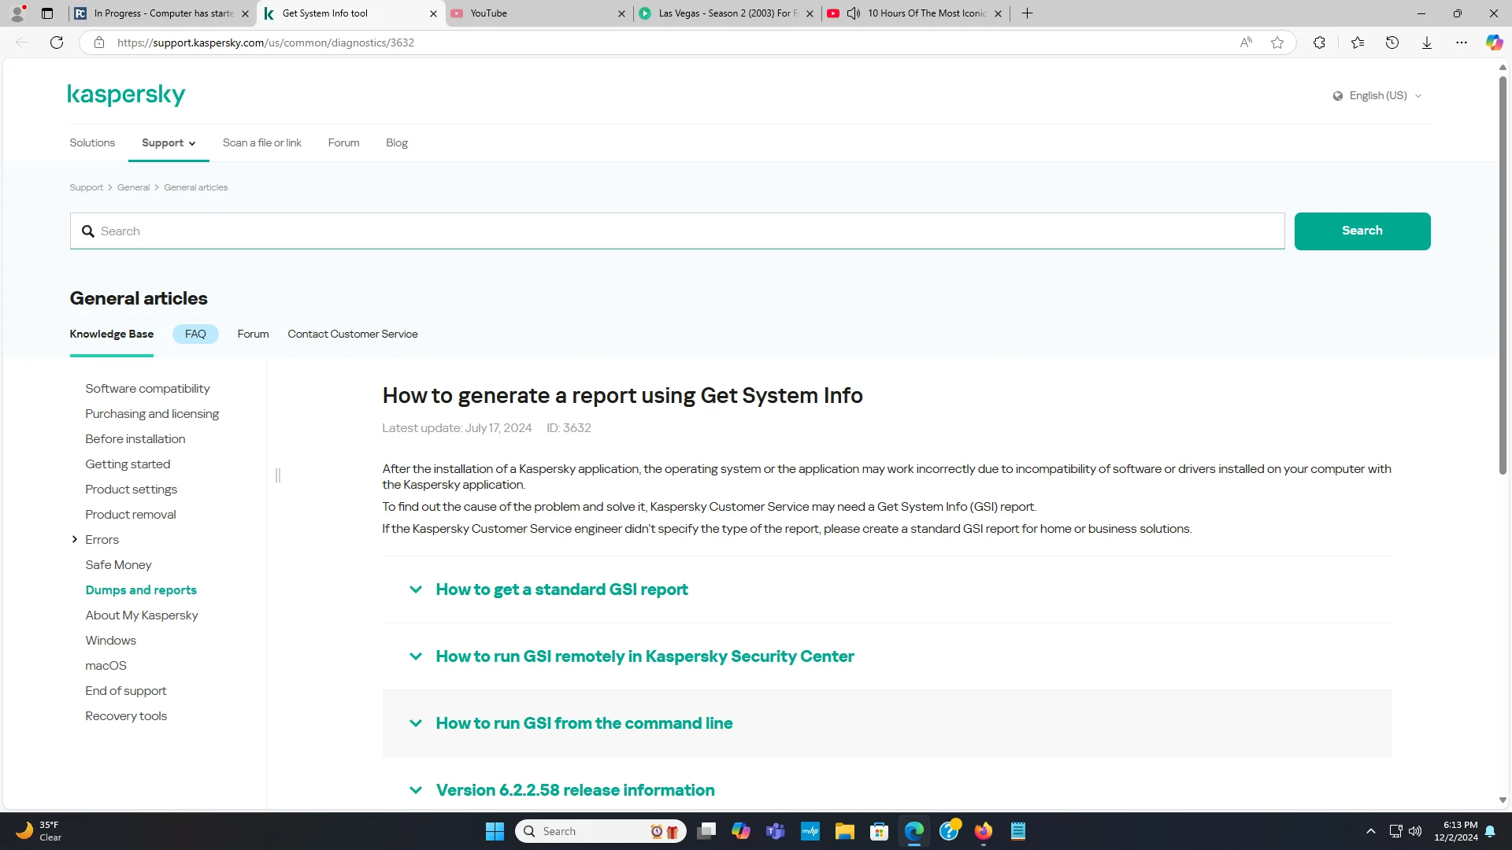
Task: Add page to favorites with star icon
Action: (x=1277, y=42)
